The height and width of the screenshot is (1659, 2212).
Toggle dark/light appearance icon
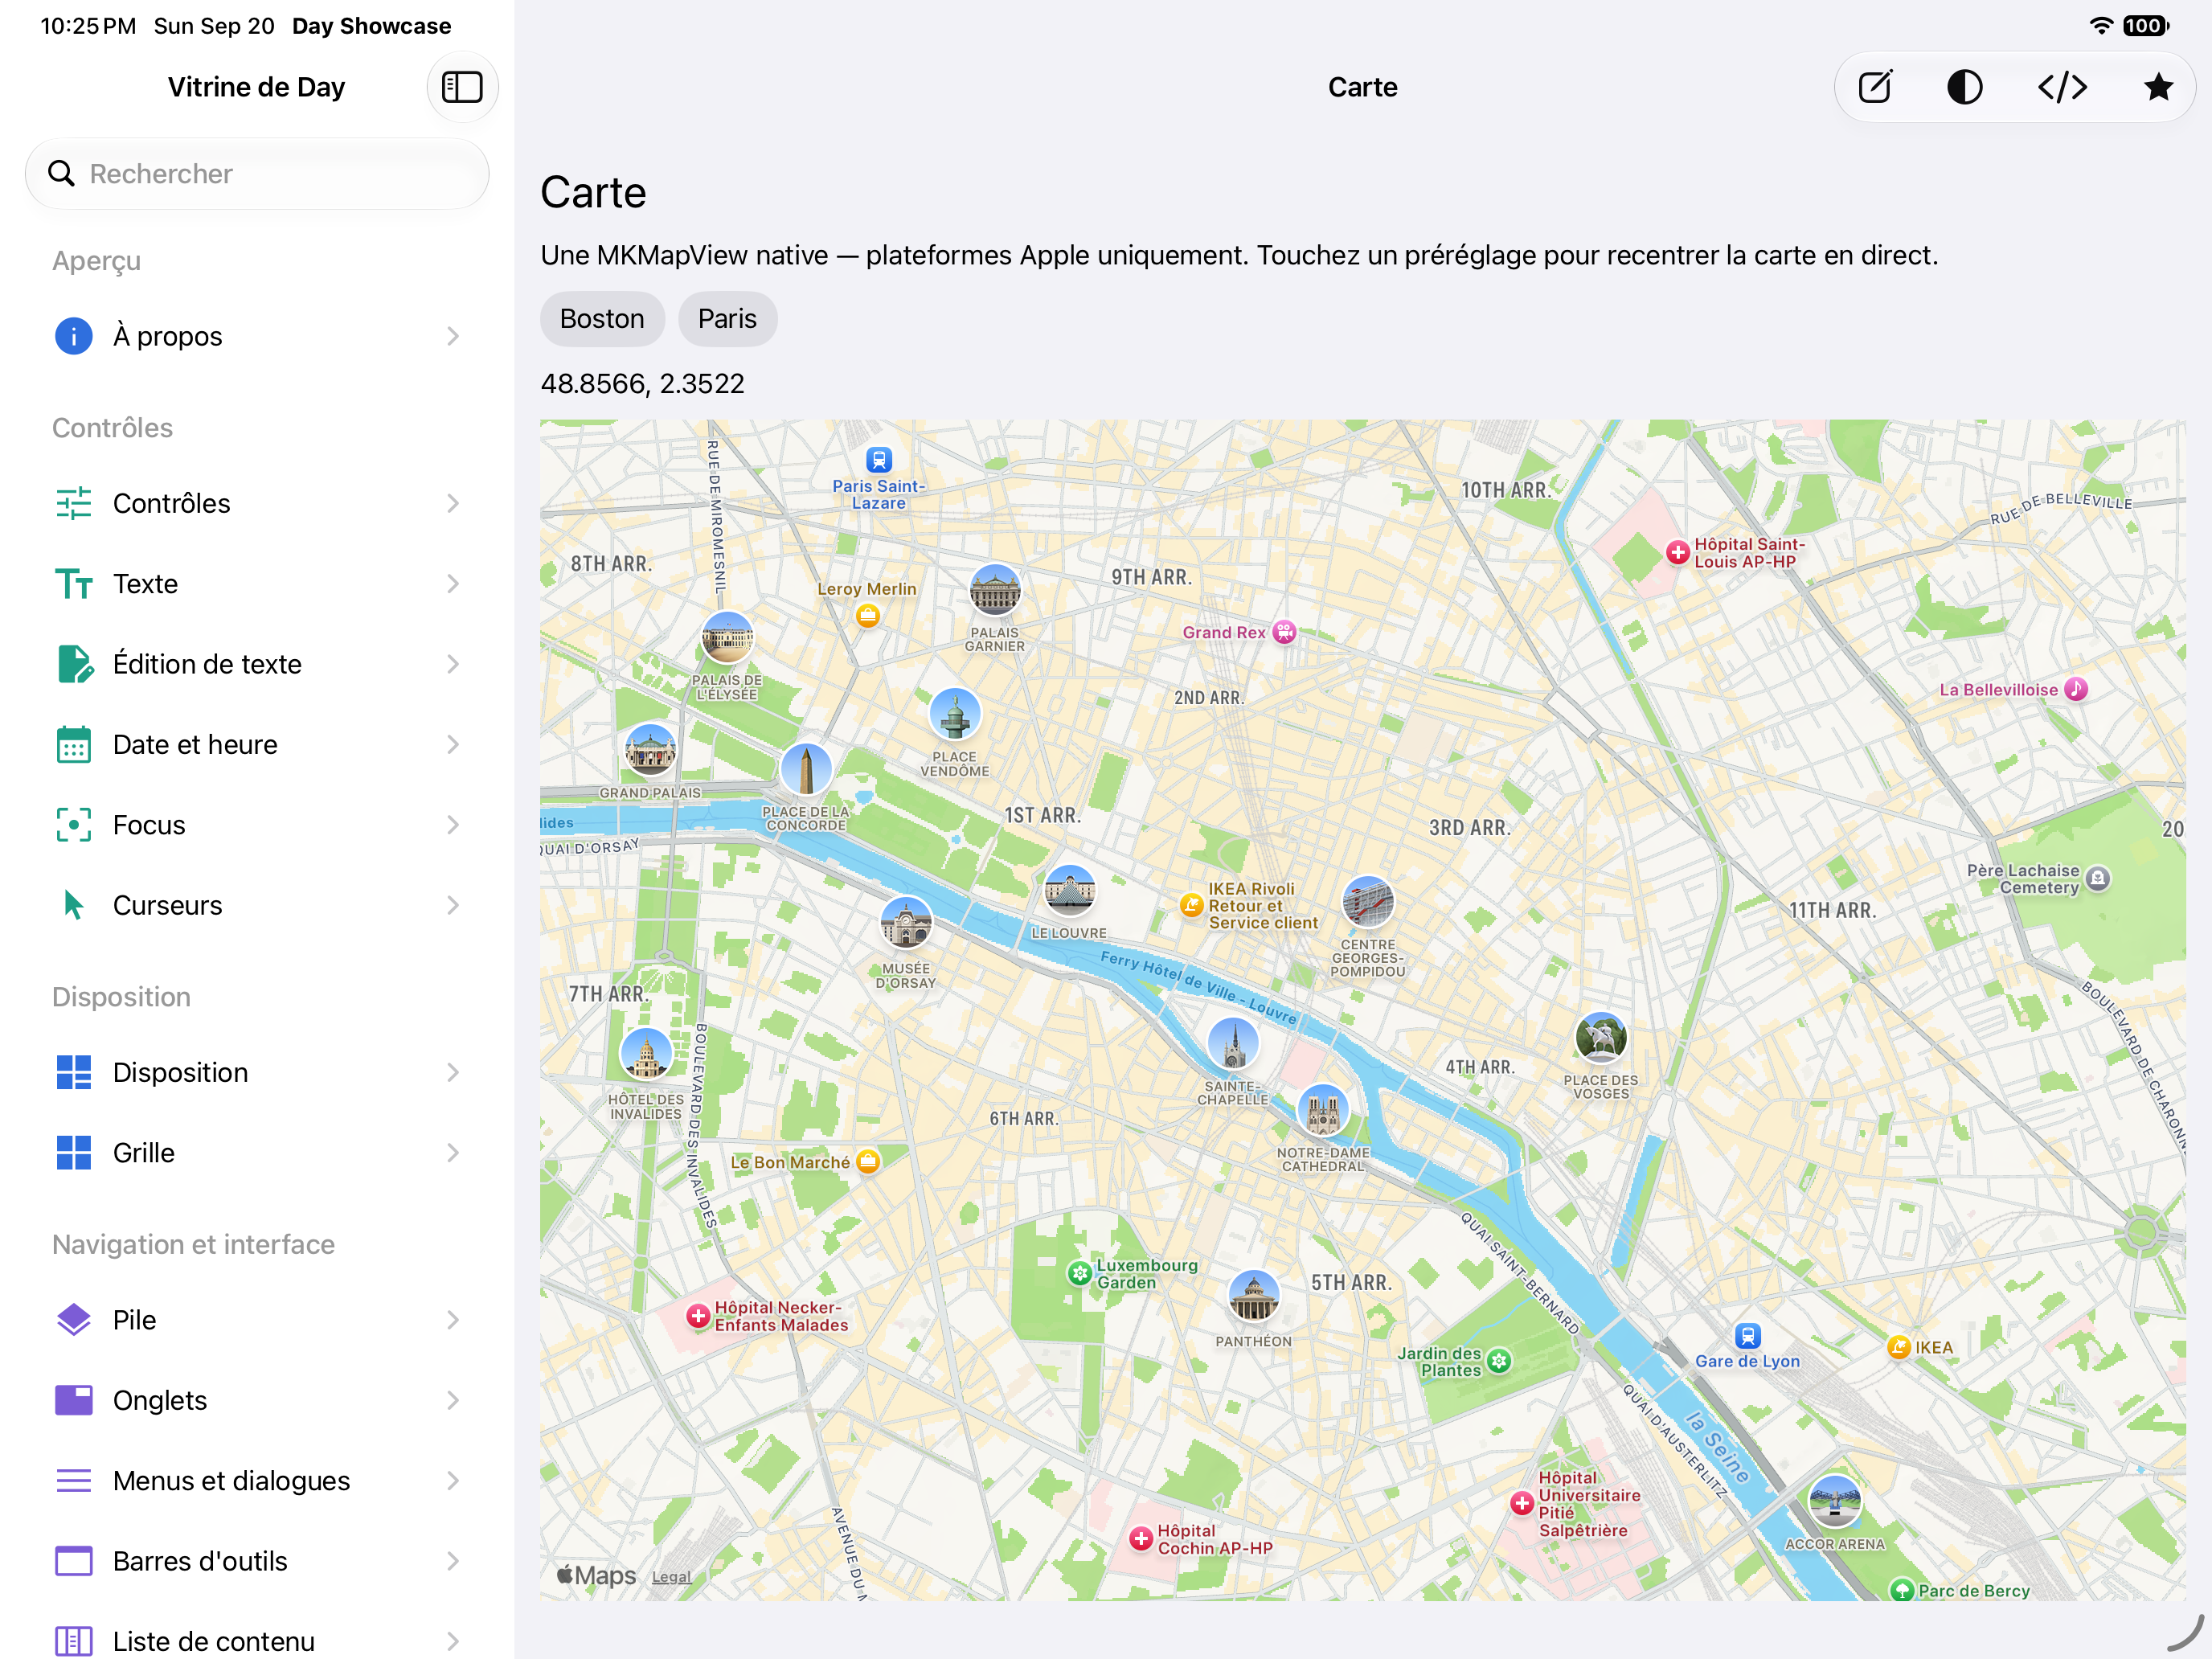(1965, 87)
